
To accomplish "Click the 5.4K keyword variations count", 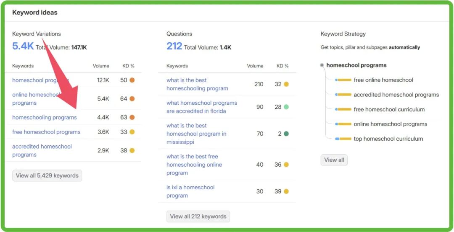I will coord(23,46).
